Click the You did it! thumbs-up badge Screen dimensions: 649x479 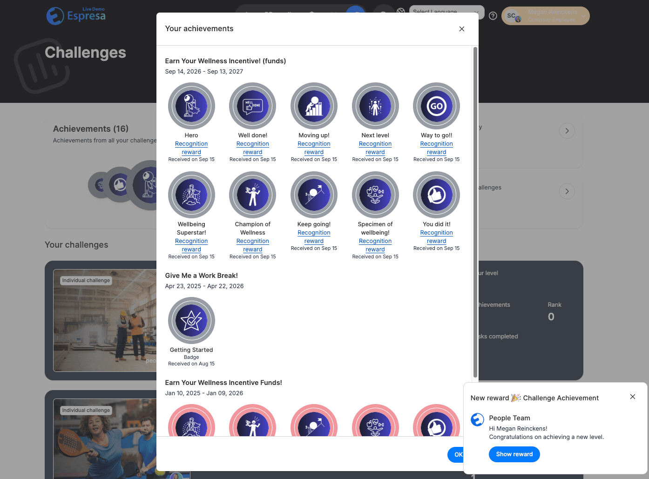437,195
